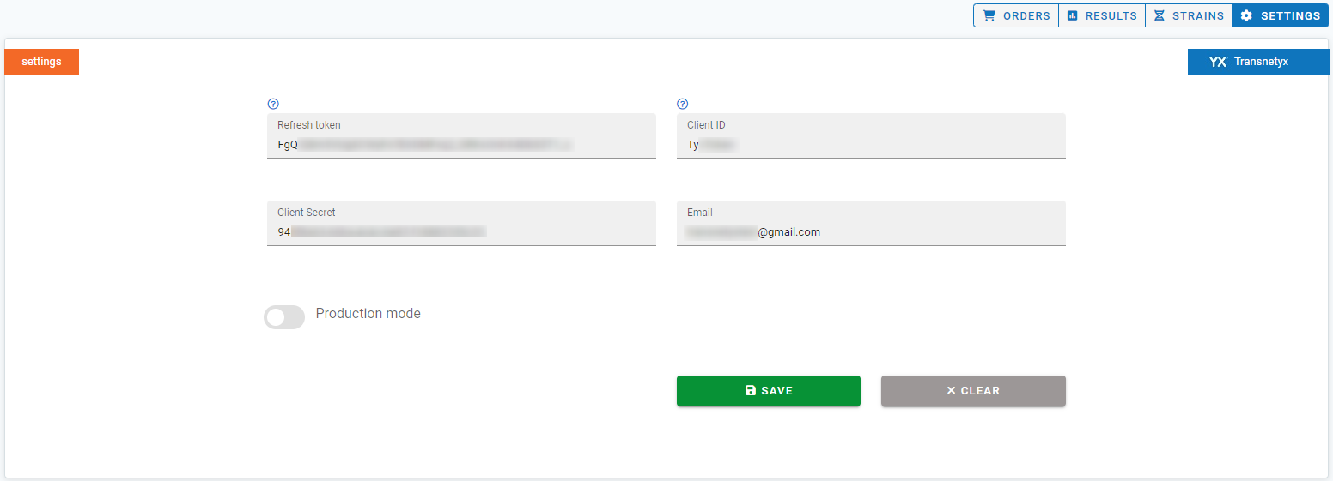Click the floppy disk icon on Save
Image resolution: width=1333 pixels, height=481 pixels.
point(751,390)
